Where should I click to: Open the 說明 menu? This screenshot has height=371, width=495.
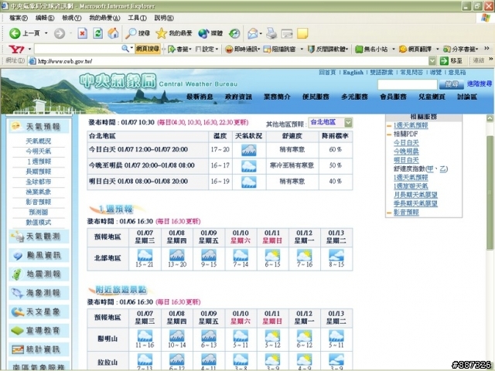click(x=164, y=18)
